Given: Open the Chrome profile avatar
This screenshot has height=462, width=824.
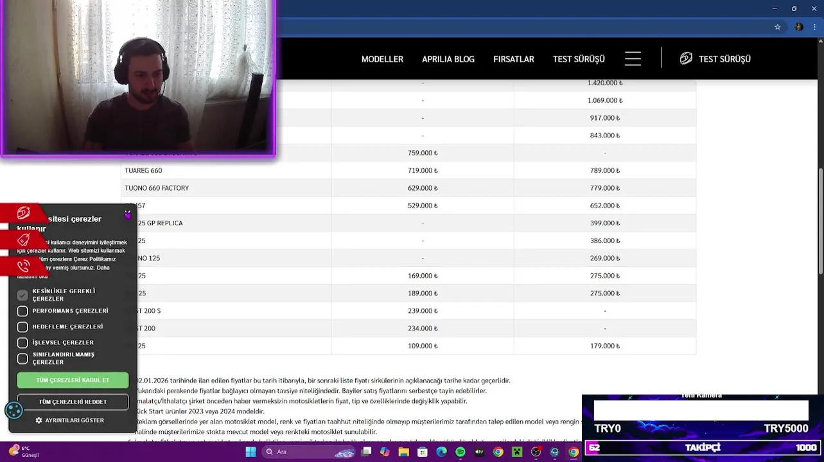Looking at the screenshot, I should point(799,27).
